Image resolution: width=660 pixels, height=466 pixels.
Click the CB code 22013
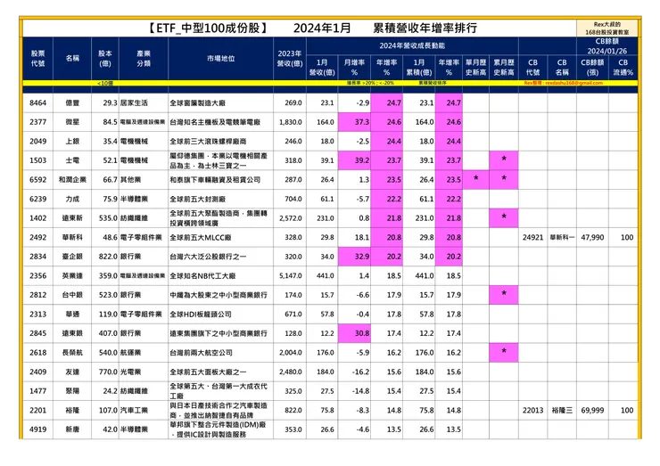click(x=532, y=410)
